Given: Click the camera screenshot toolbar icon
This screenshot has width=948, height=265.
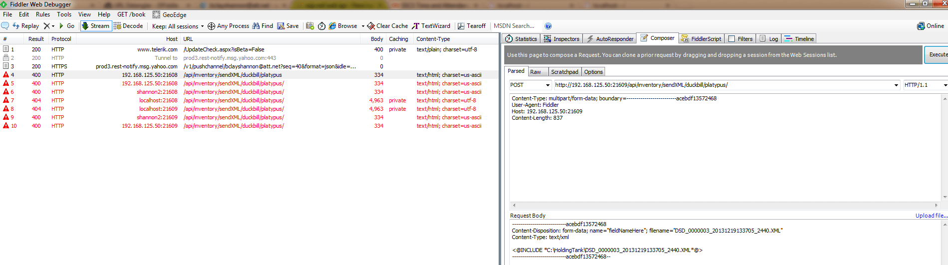Looking at the screenshot, I should click(x=310, y=26).
